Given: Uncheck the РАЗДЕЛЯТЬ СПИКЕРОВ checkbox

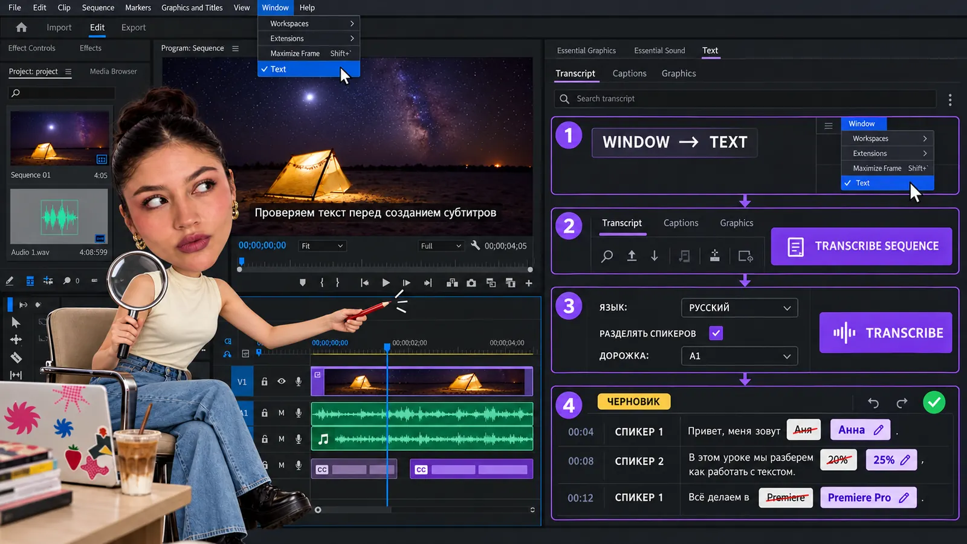Looking at the screenshot, I should (x=716, y=333).
